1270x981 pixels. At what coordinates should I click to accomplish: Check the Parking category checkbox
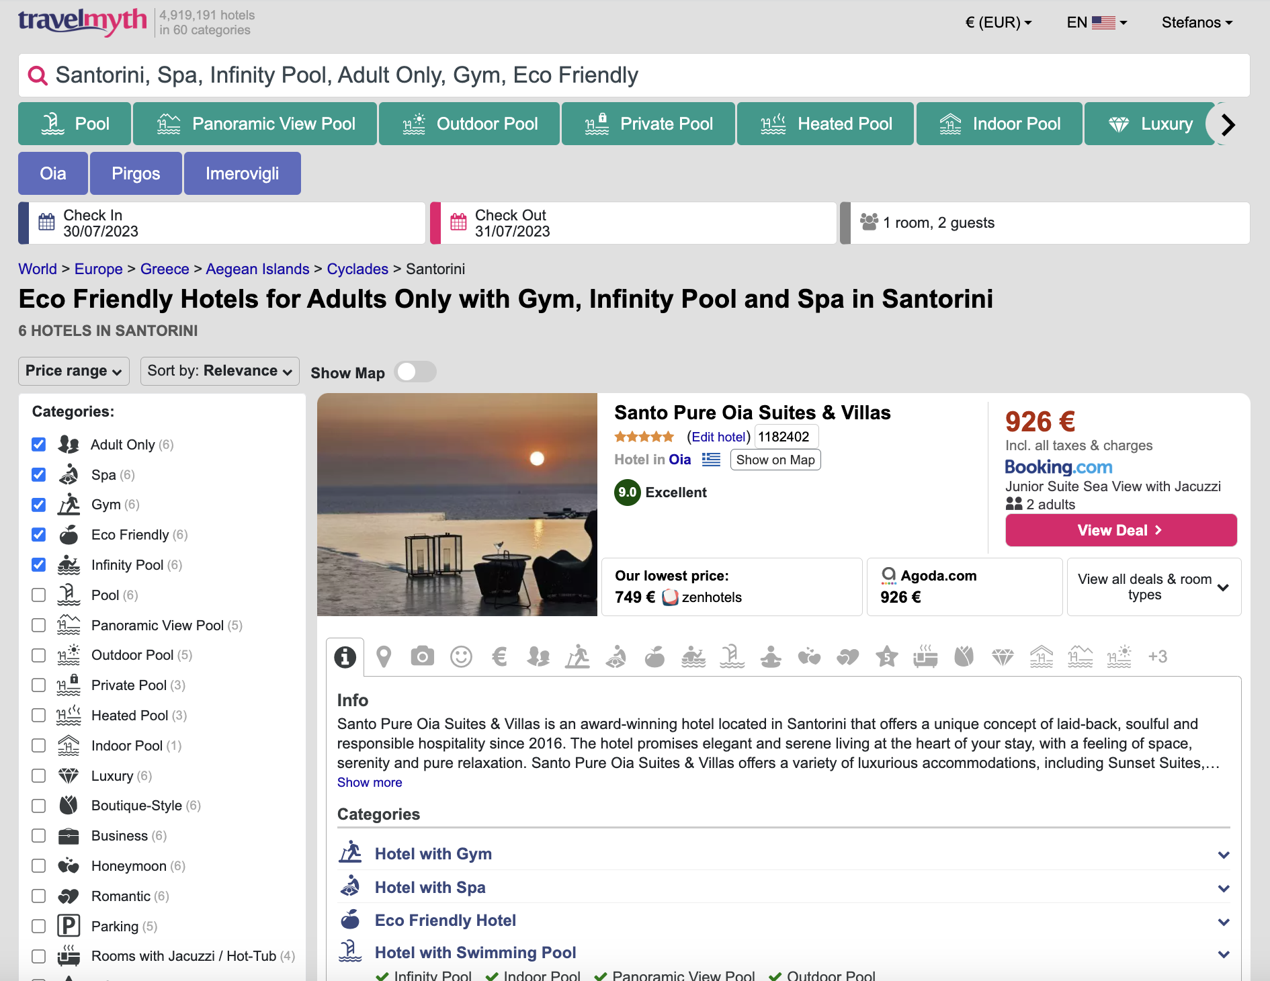[39, 927]
